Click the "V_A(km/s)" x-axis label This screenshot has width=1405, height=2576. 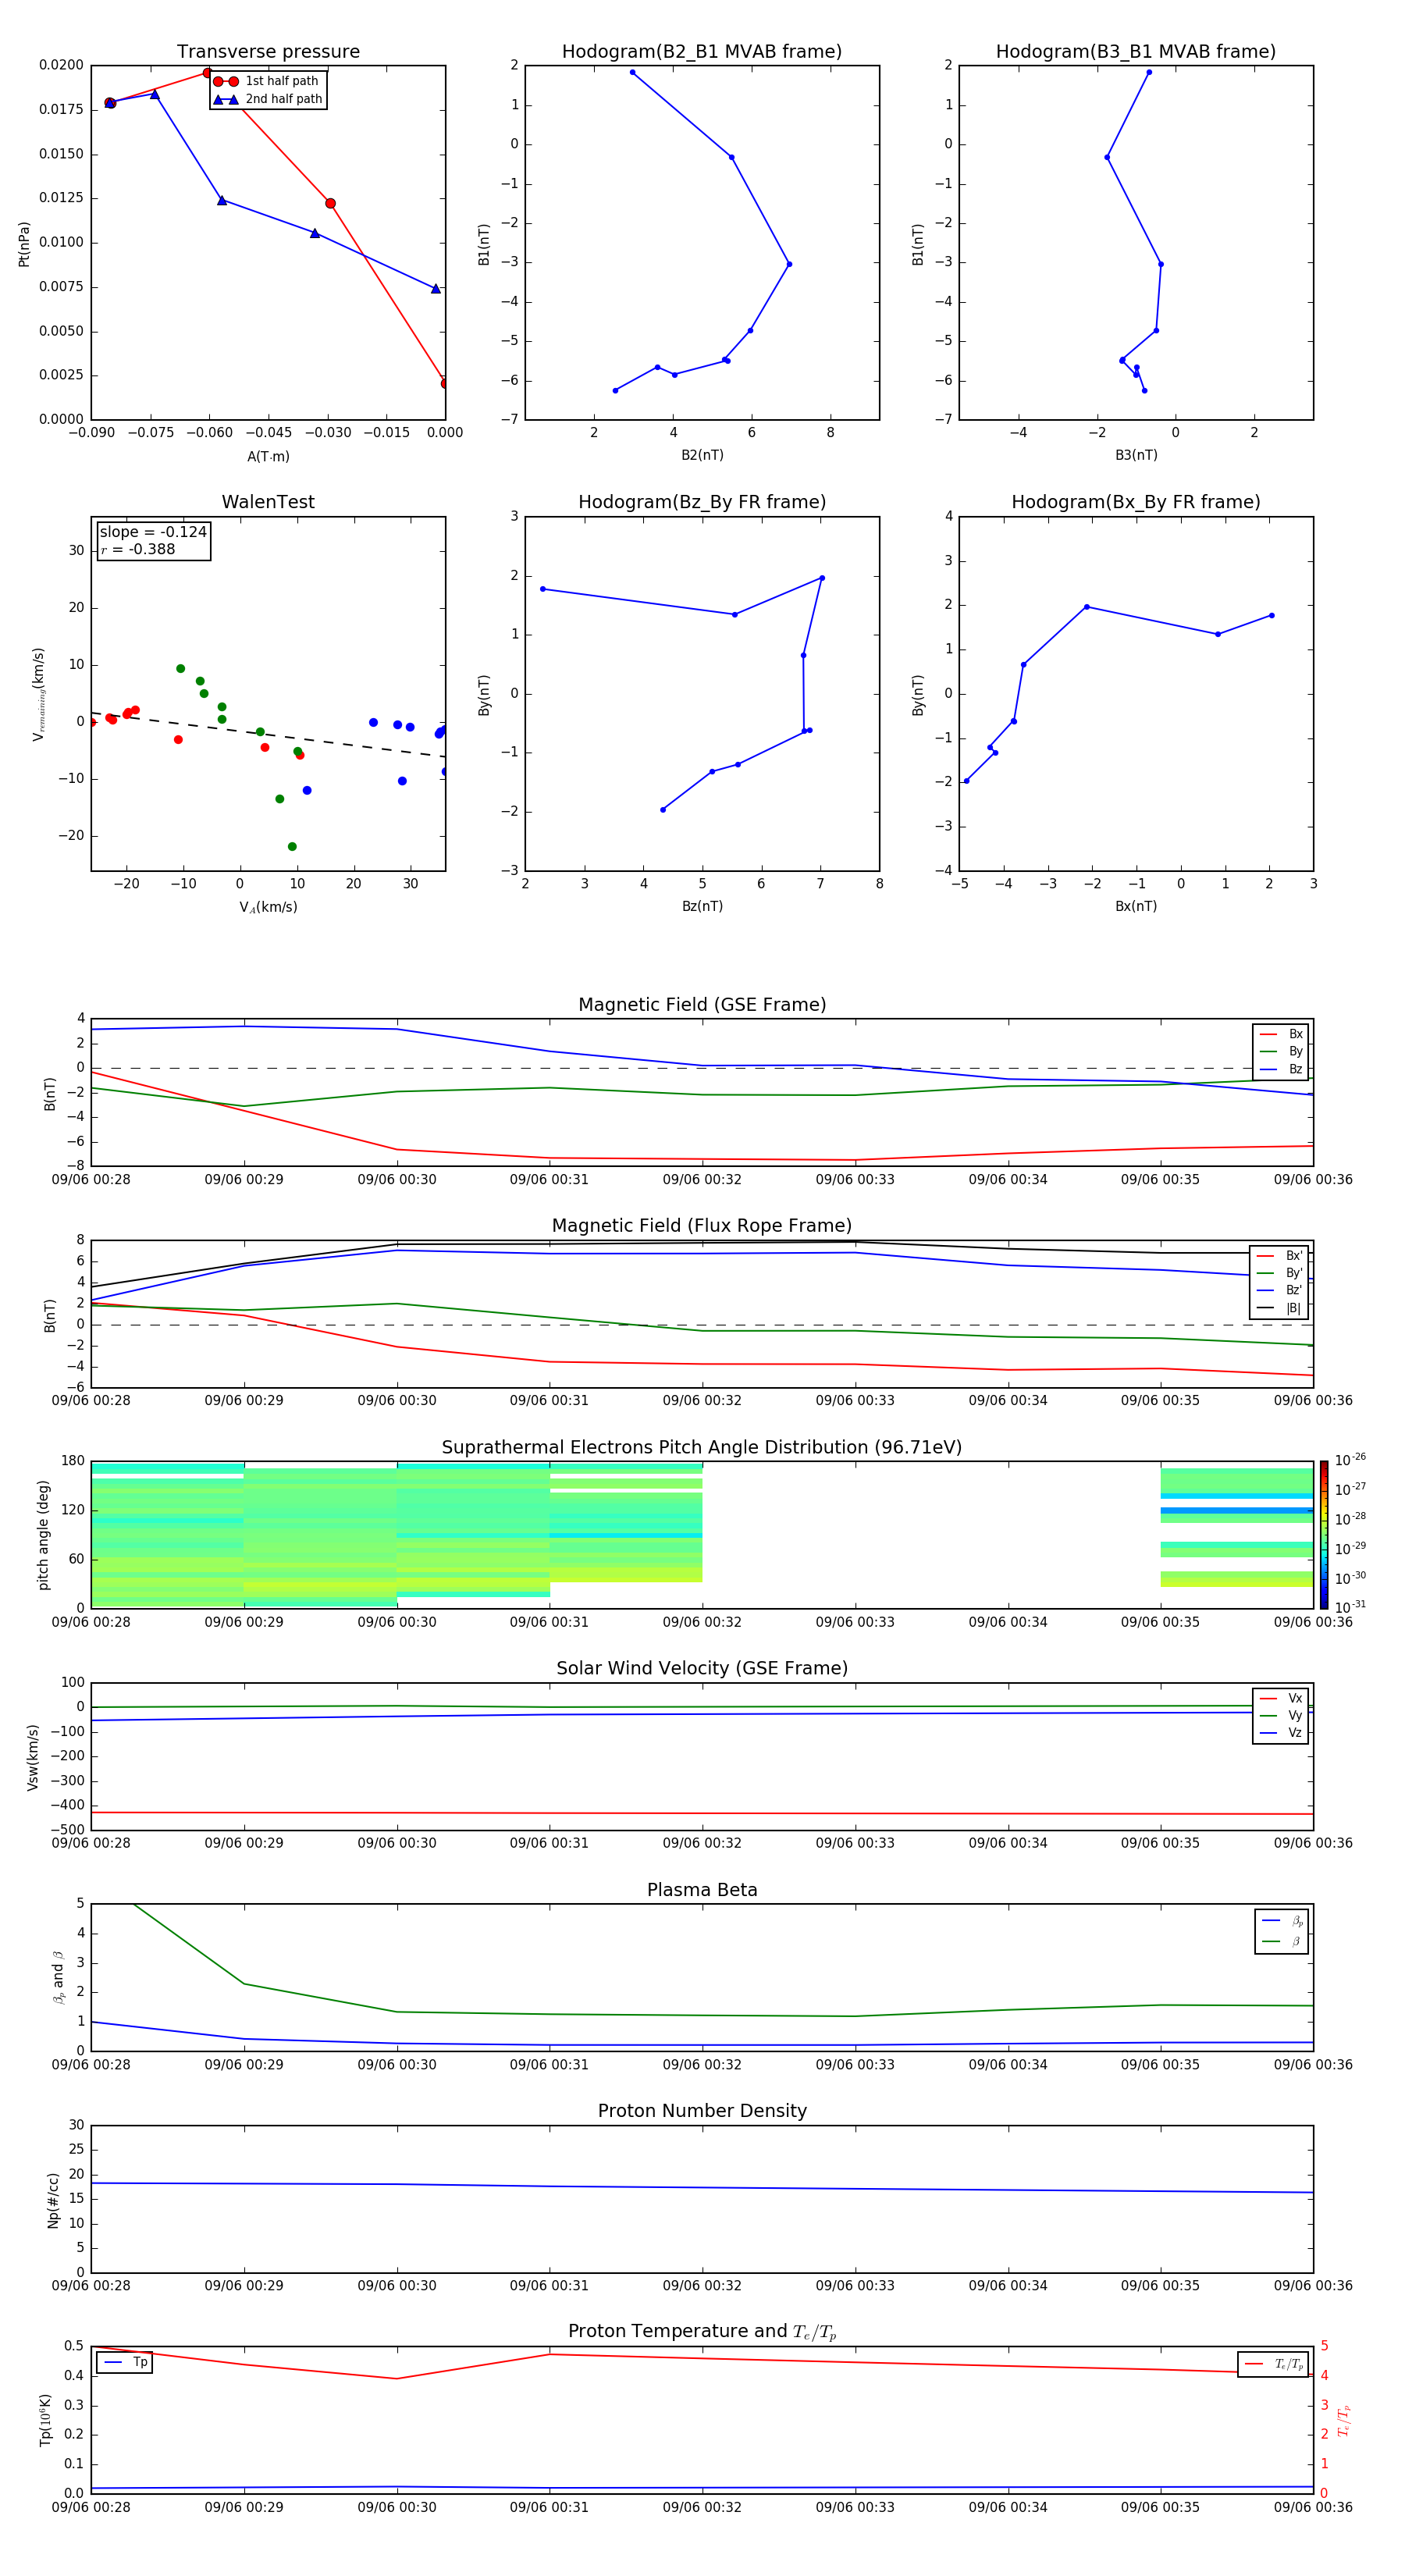pos(268,907)
